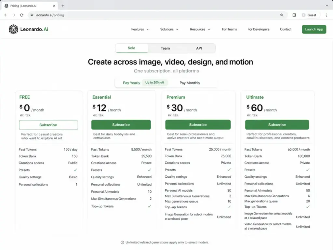Click the 150 / day Fast Tokens value
Screen dimensions: 333x250
click(71, 149)
